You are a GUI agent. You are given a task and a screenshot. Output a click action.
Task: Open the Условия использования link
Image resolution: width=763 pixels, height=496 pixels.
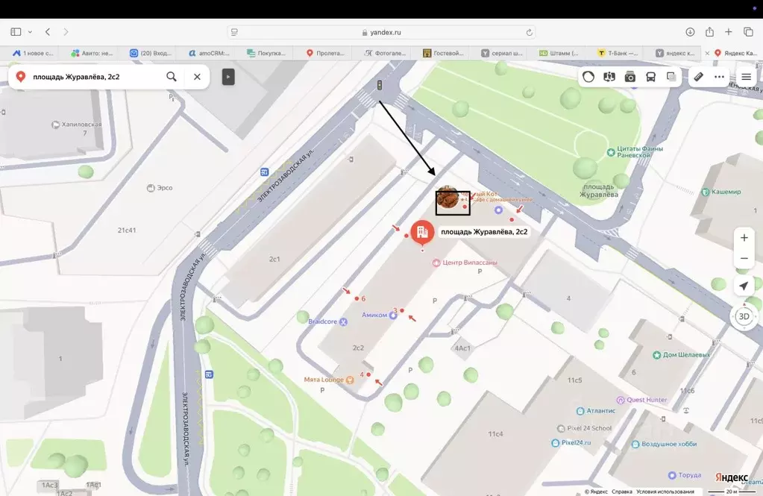(665, 492)
